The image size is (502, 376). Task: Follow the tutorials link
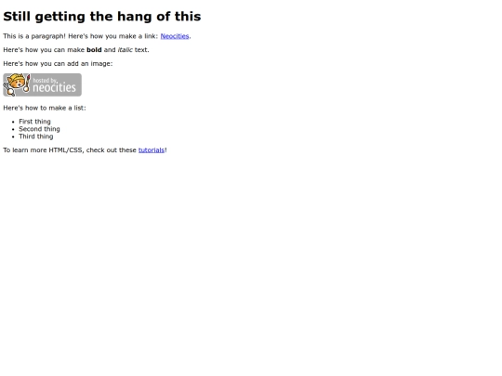(152, 150)
